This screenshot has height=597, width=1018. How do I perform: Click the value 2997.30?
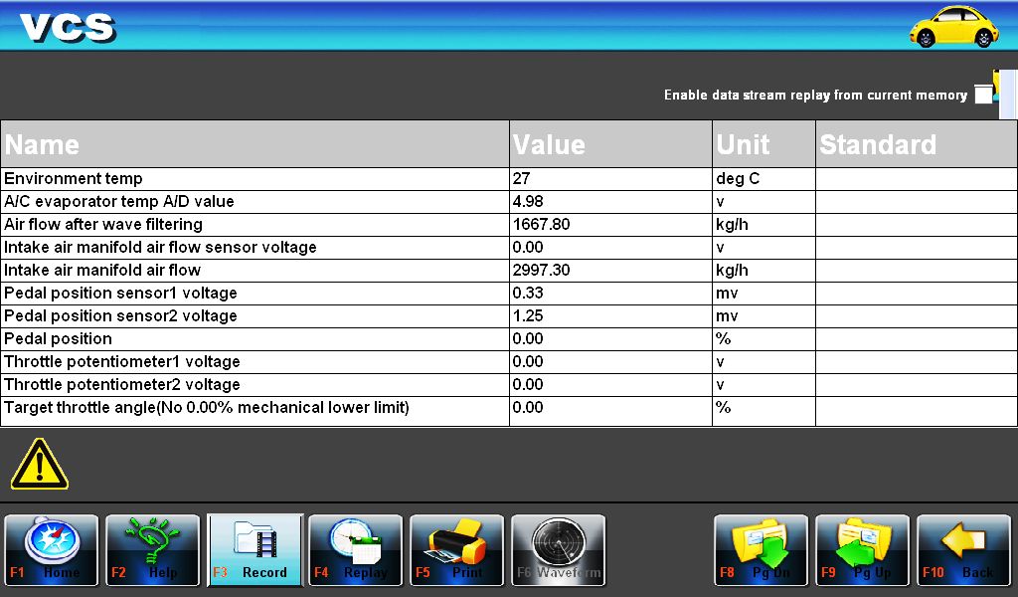tap(542, 271)
